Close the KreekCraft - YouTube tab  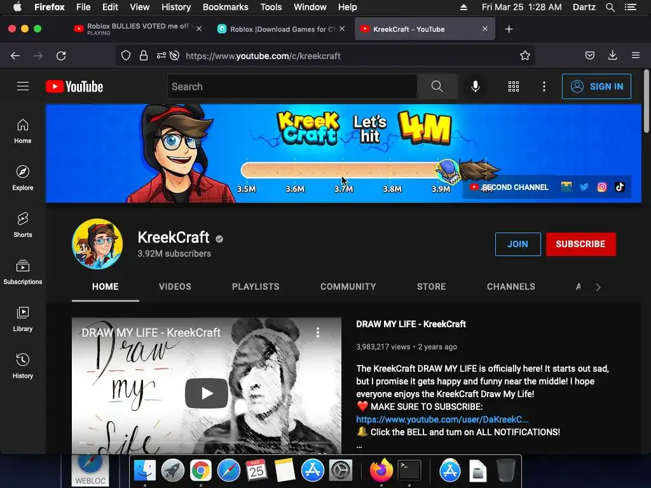485,29
